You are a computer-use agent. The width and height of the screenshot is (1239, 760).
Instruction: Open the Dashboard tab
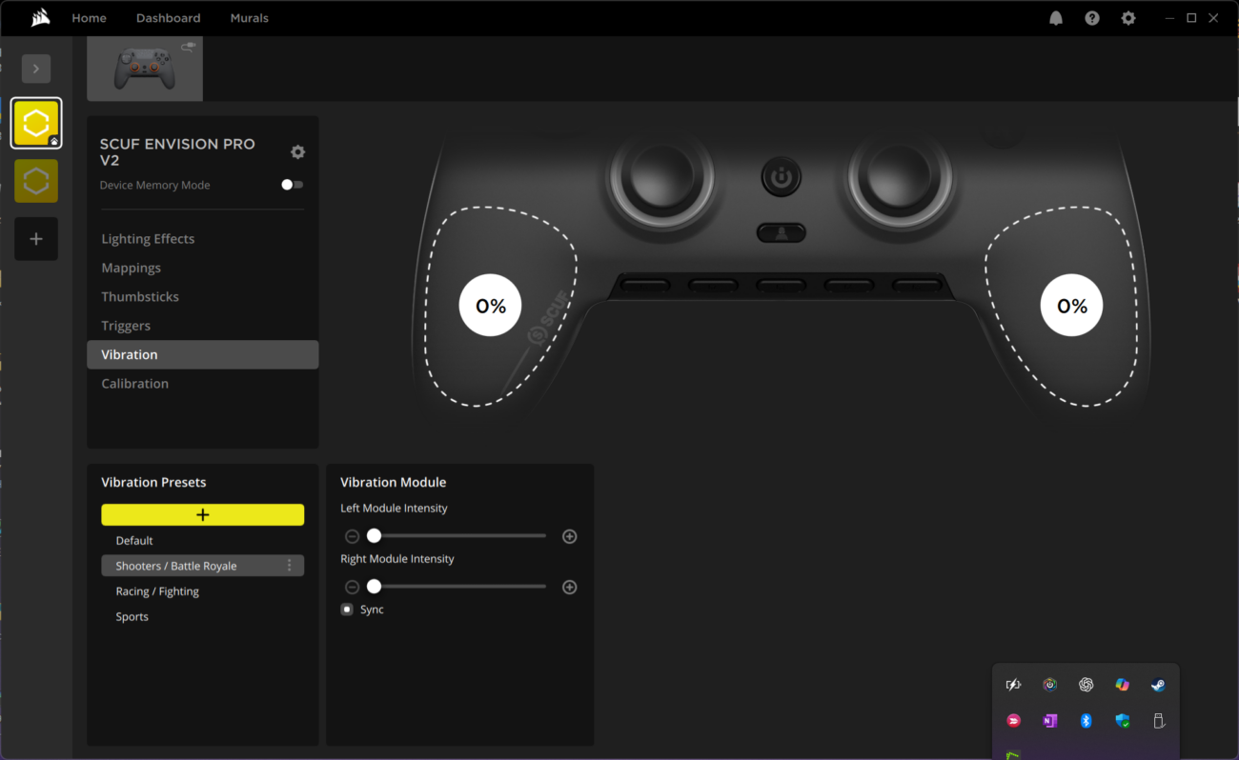click(x=169, y=18)
